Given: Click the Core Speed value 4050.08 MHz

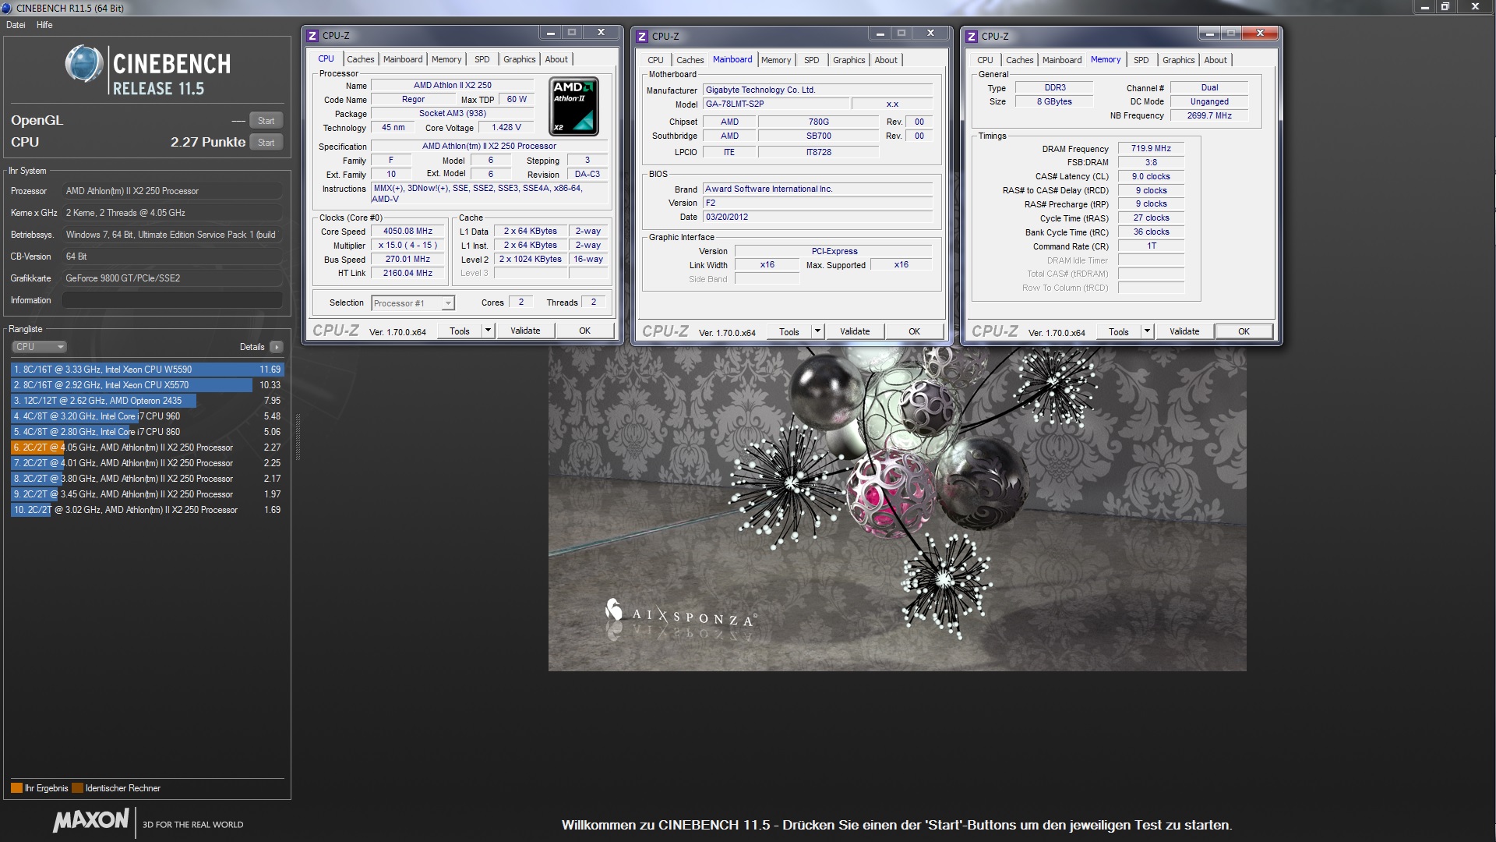Looking at the screenshot, I should [408, 232].
